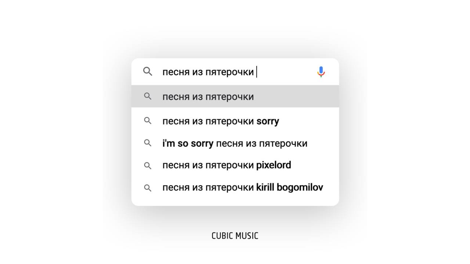This screenshot has height=264, width=470.
Task: Focus the search field containing 'песня из пятерочки'
Action: tap(208, 72)
